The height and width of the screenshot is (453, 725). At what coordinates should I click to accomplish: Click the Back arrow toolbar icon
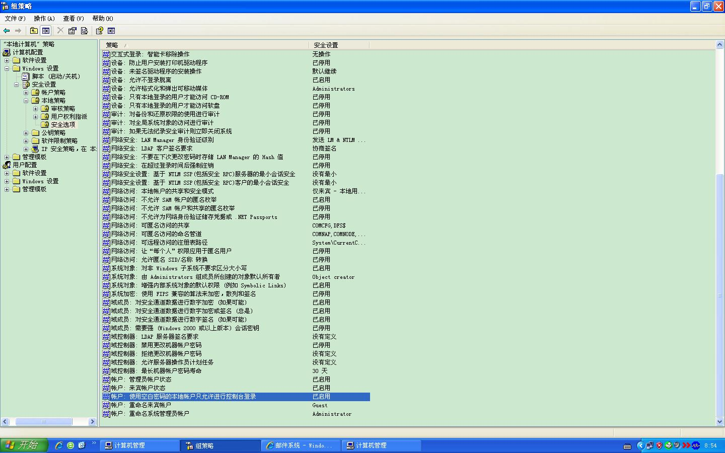tap(7, 31)
